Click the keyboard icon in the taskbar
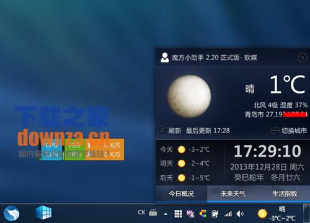The width and height of the screenshot is (310, 223). 153,212
